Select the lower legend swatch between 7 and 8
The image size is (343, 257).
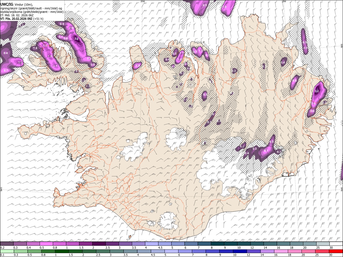[199, 251]
